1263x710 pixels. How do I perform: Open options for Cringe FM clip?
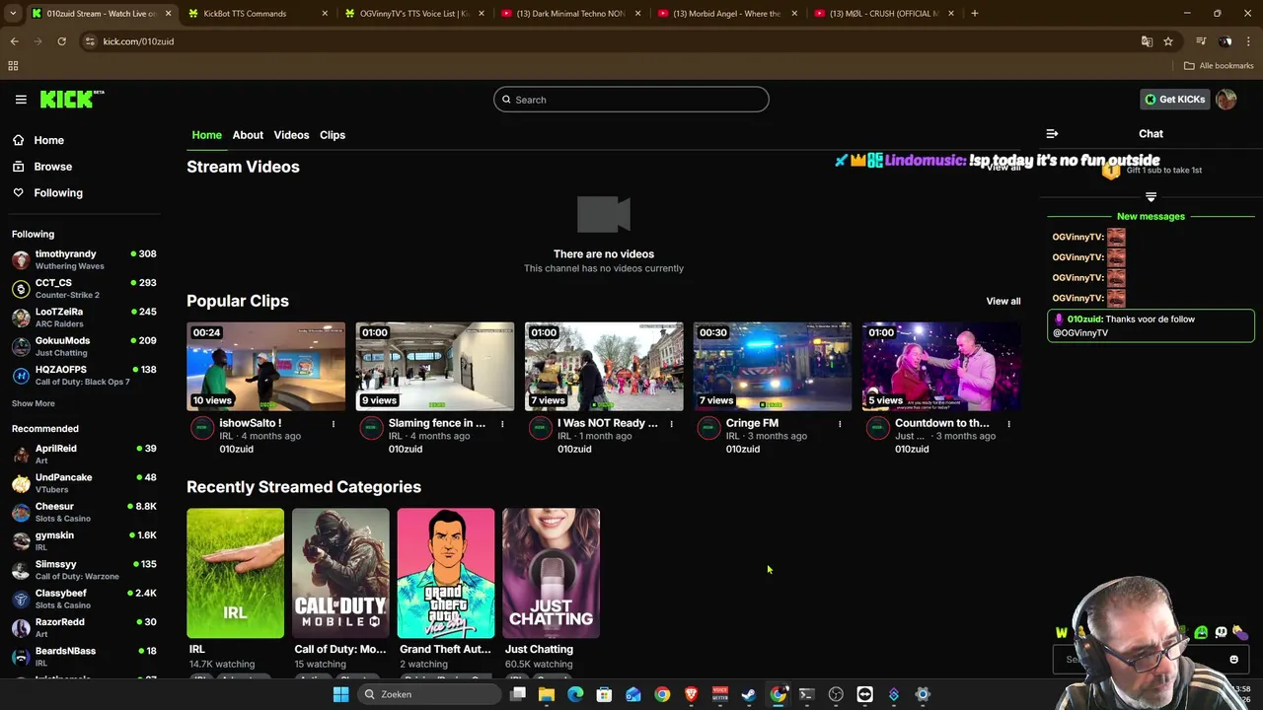[840, 424]
